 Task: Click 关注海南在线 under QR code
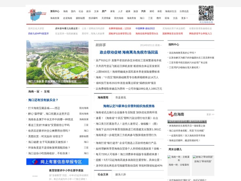tap(206, 22)
